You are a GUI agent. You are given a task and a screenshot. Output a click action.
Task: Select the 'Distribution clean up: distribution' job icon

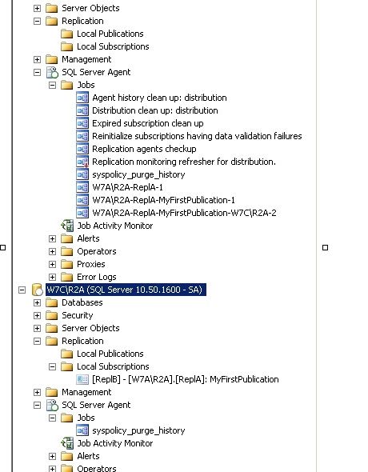[82, 110]
